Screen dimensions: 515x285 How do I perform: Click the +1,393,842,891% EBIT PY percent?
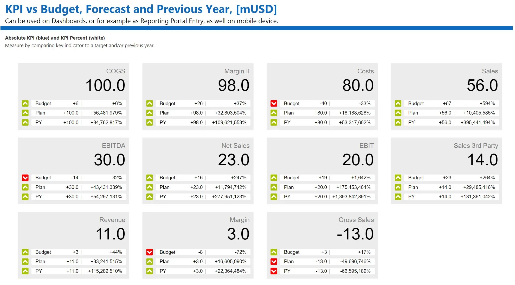(351, 197)
